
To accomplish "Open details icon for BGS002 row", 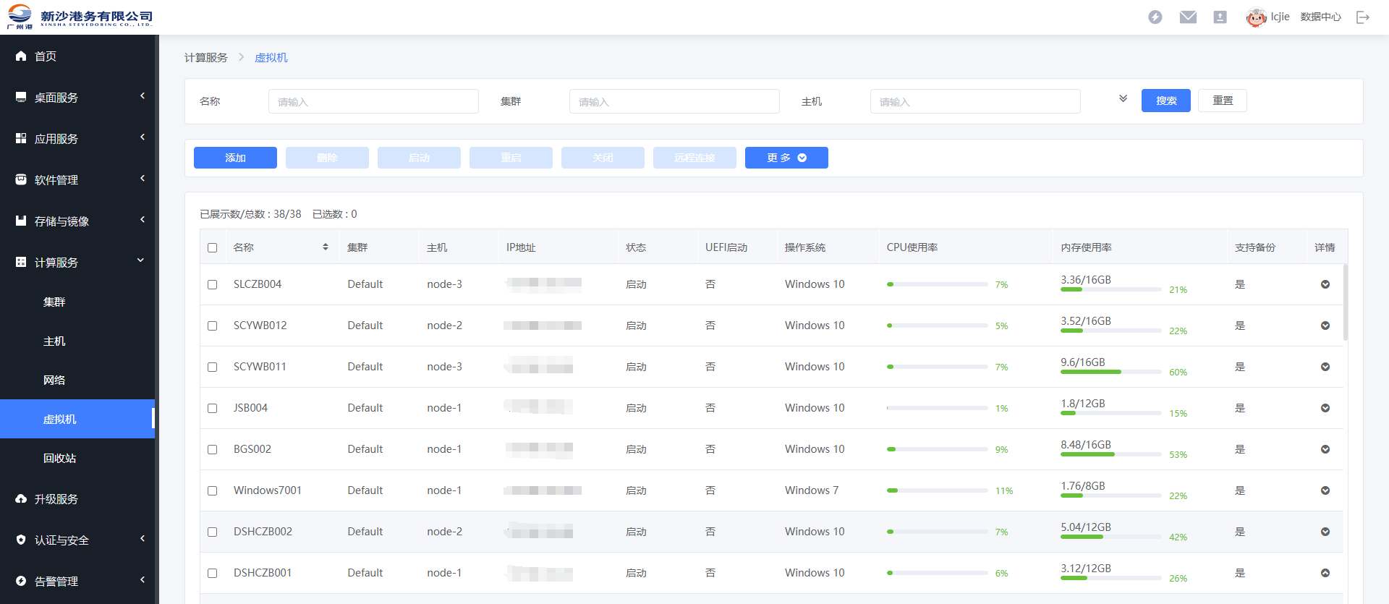I will pyautogui.click(x=1325, y=449).
